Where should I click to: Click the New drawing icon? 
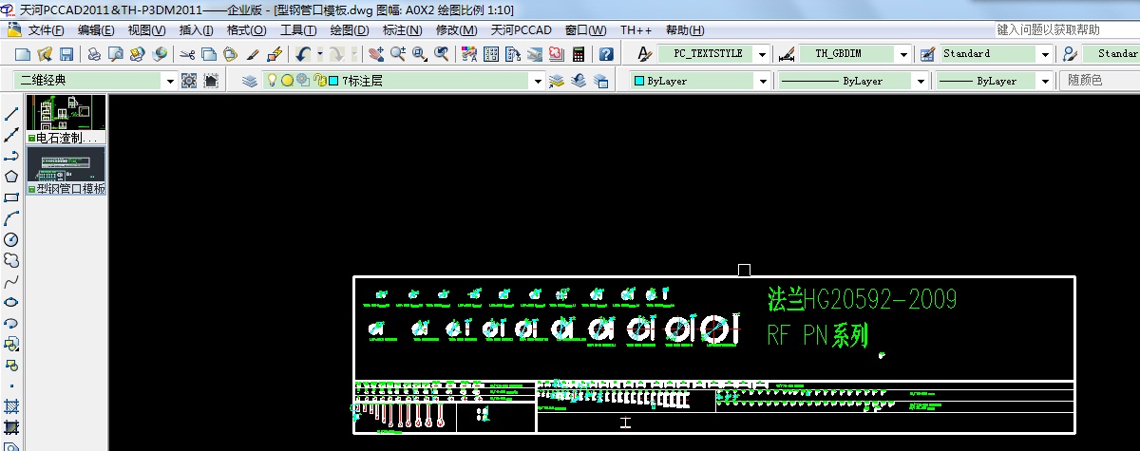(x=22, y=54)
